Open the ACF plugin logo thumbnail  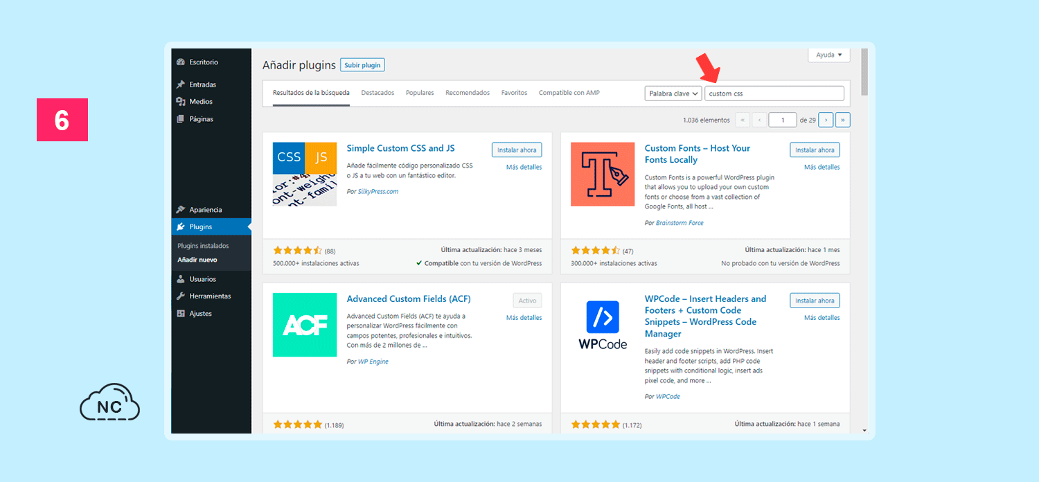point(305,325)
